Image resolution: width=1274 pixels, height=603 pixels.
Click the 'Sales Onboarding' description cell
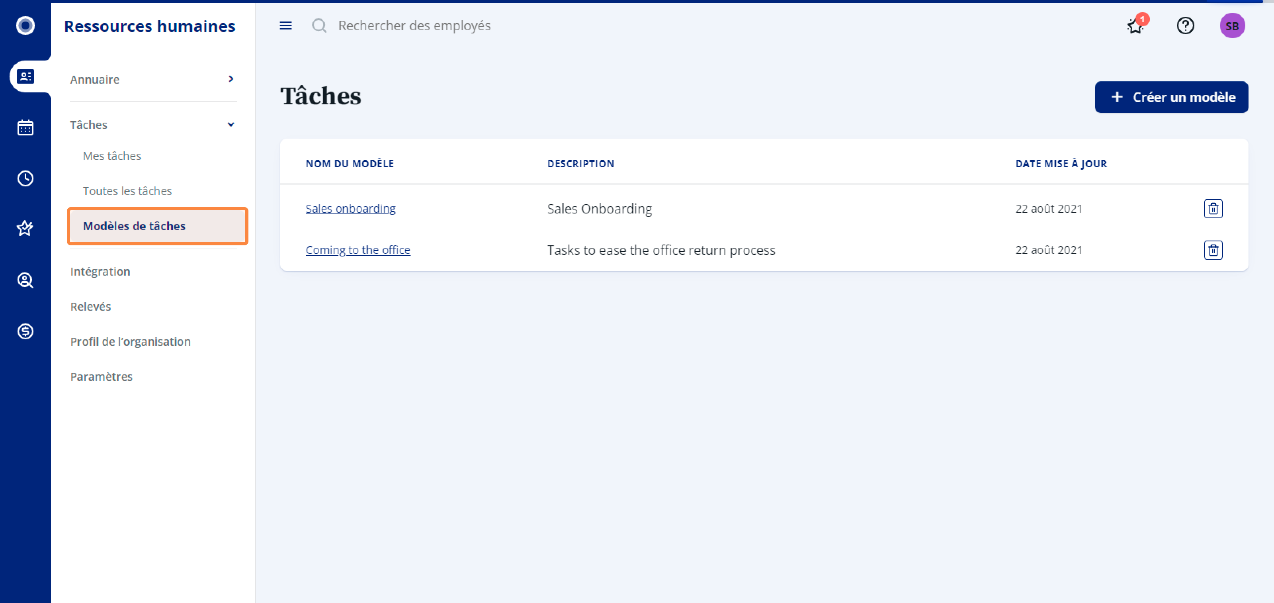600,209
